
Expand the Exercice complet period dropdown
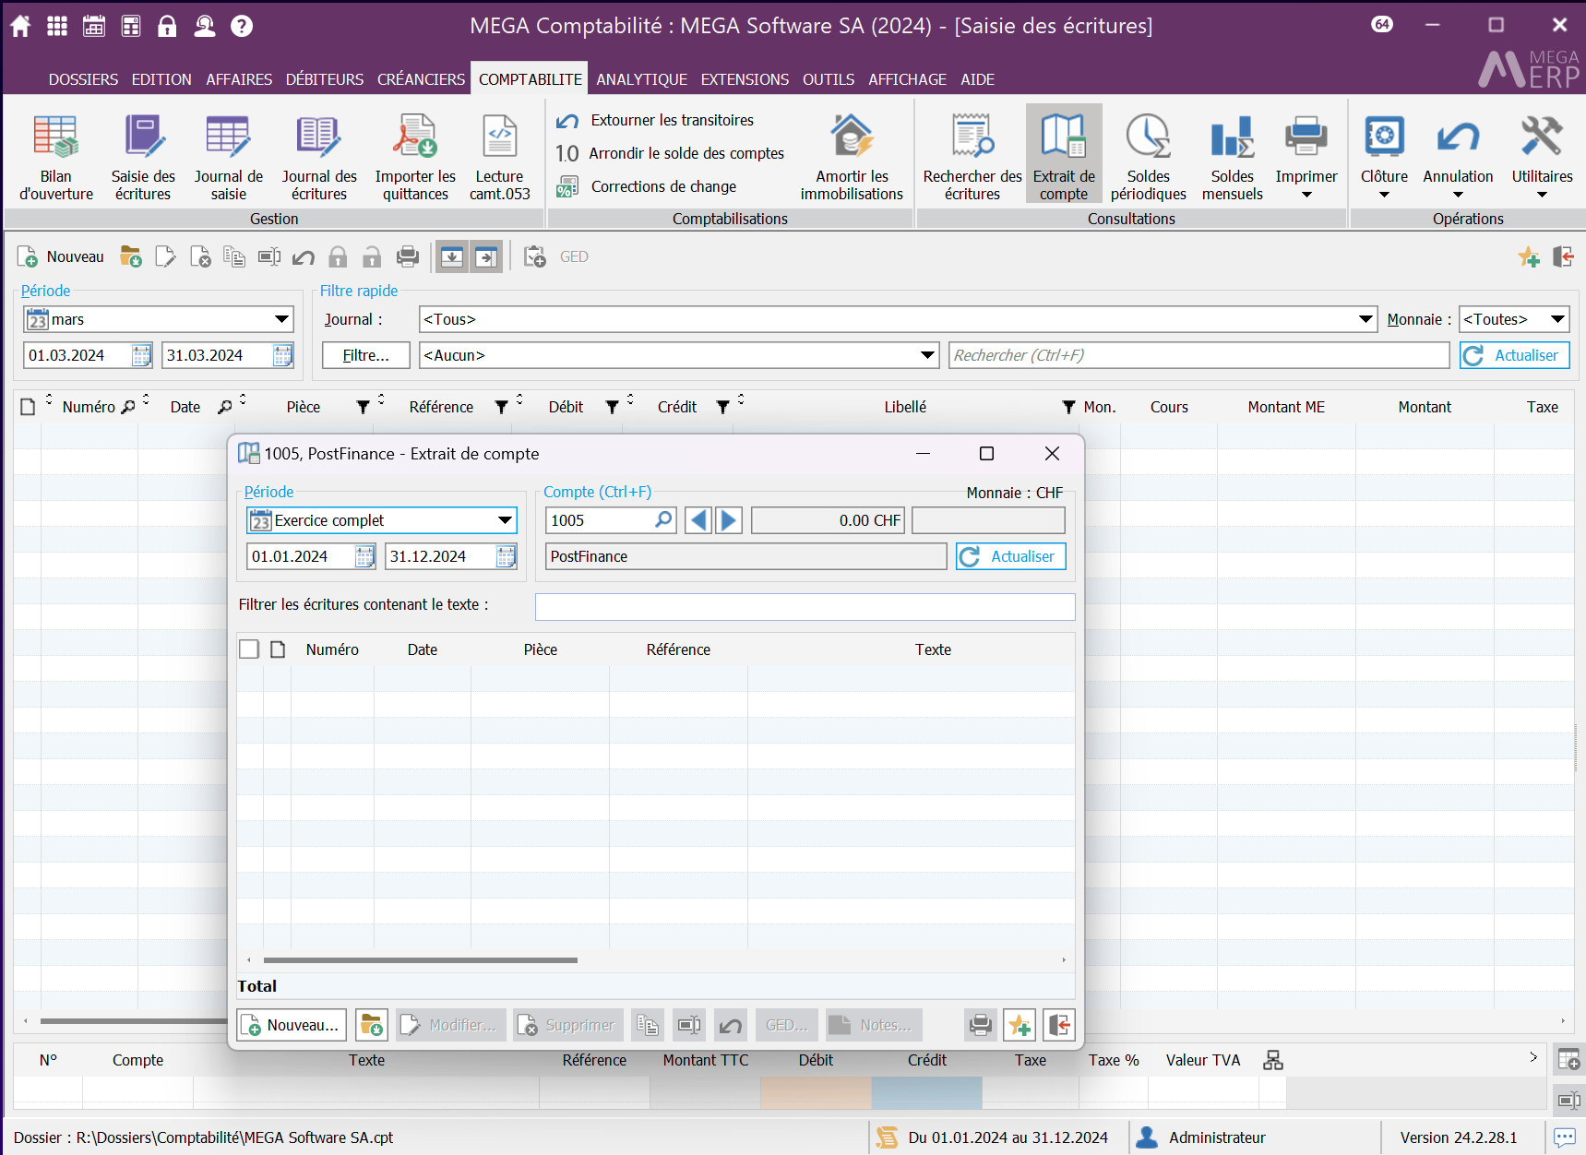[x=505, y=520]
